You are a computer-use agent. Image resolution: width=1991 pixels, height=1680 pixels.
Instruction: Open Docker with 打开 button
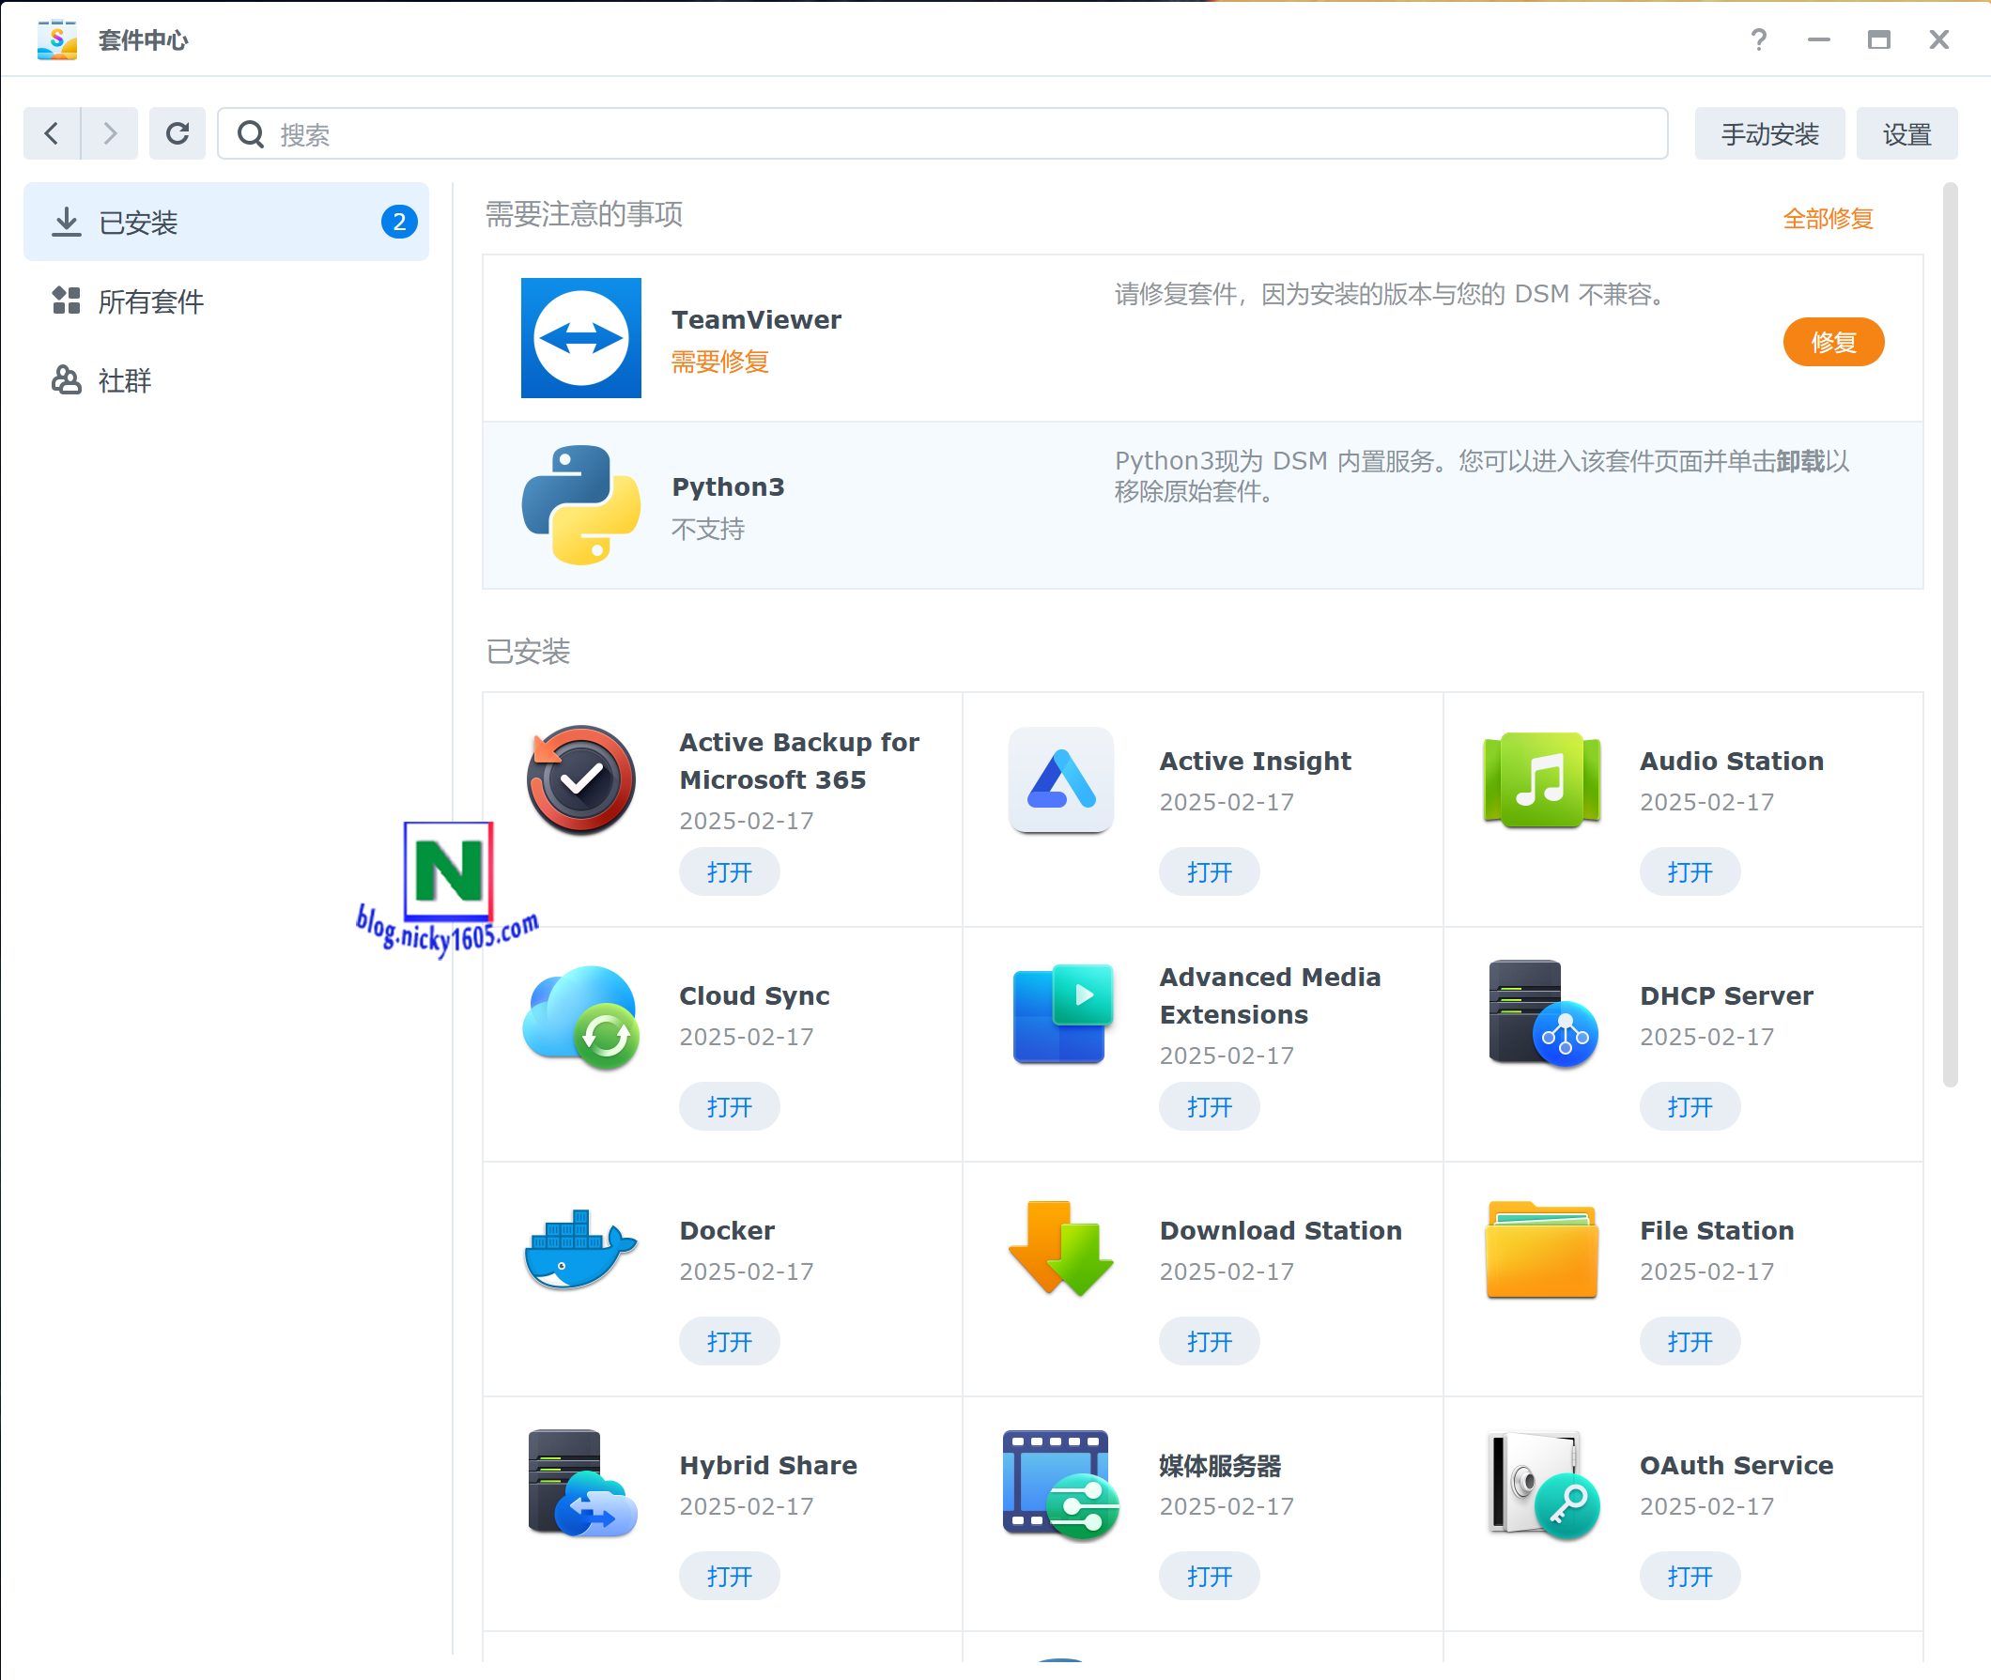click(729, 1342)
